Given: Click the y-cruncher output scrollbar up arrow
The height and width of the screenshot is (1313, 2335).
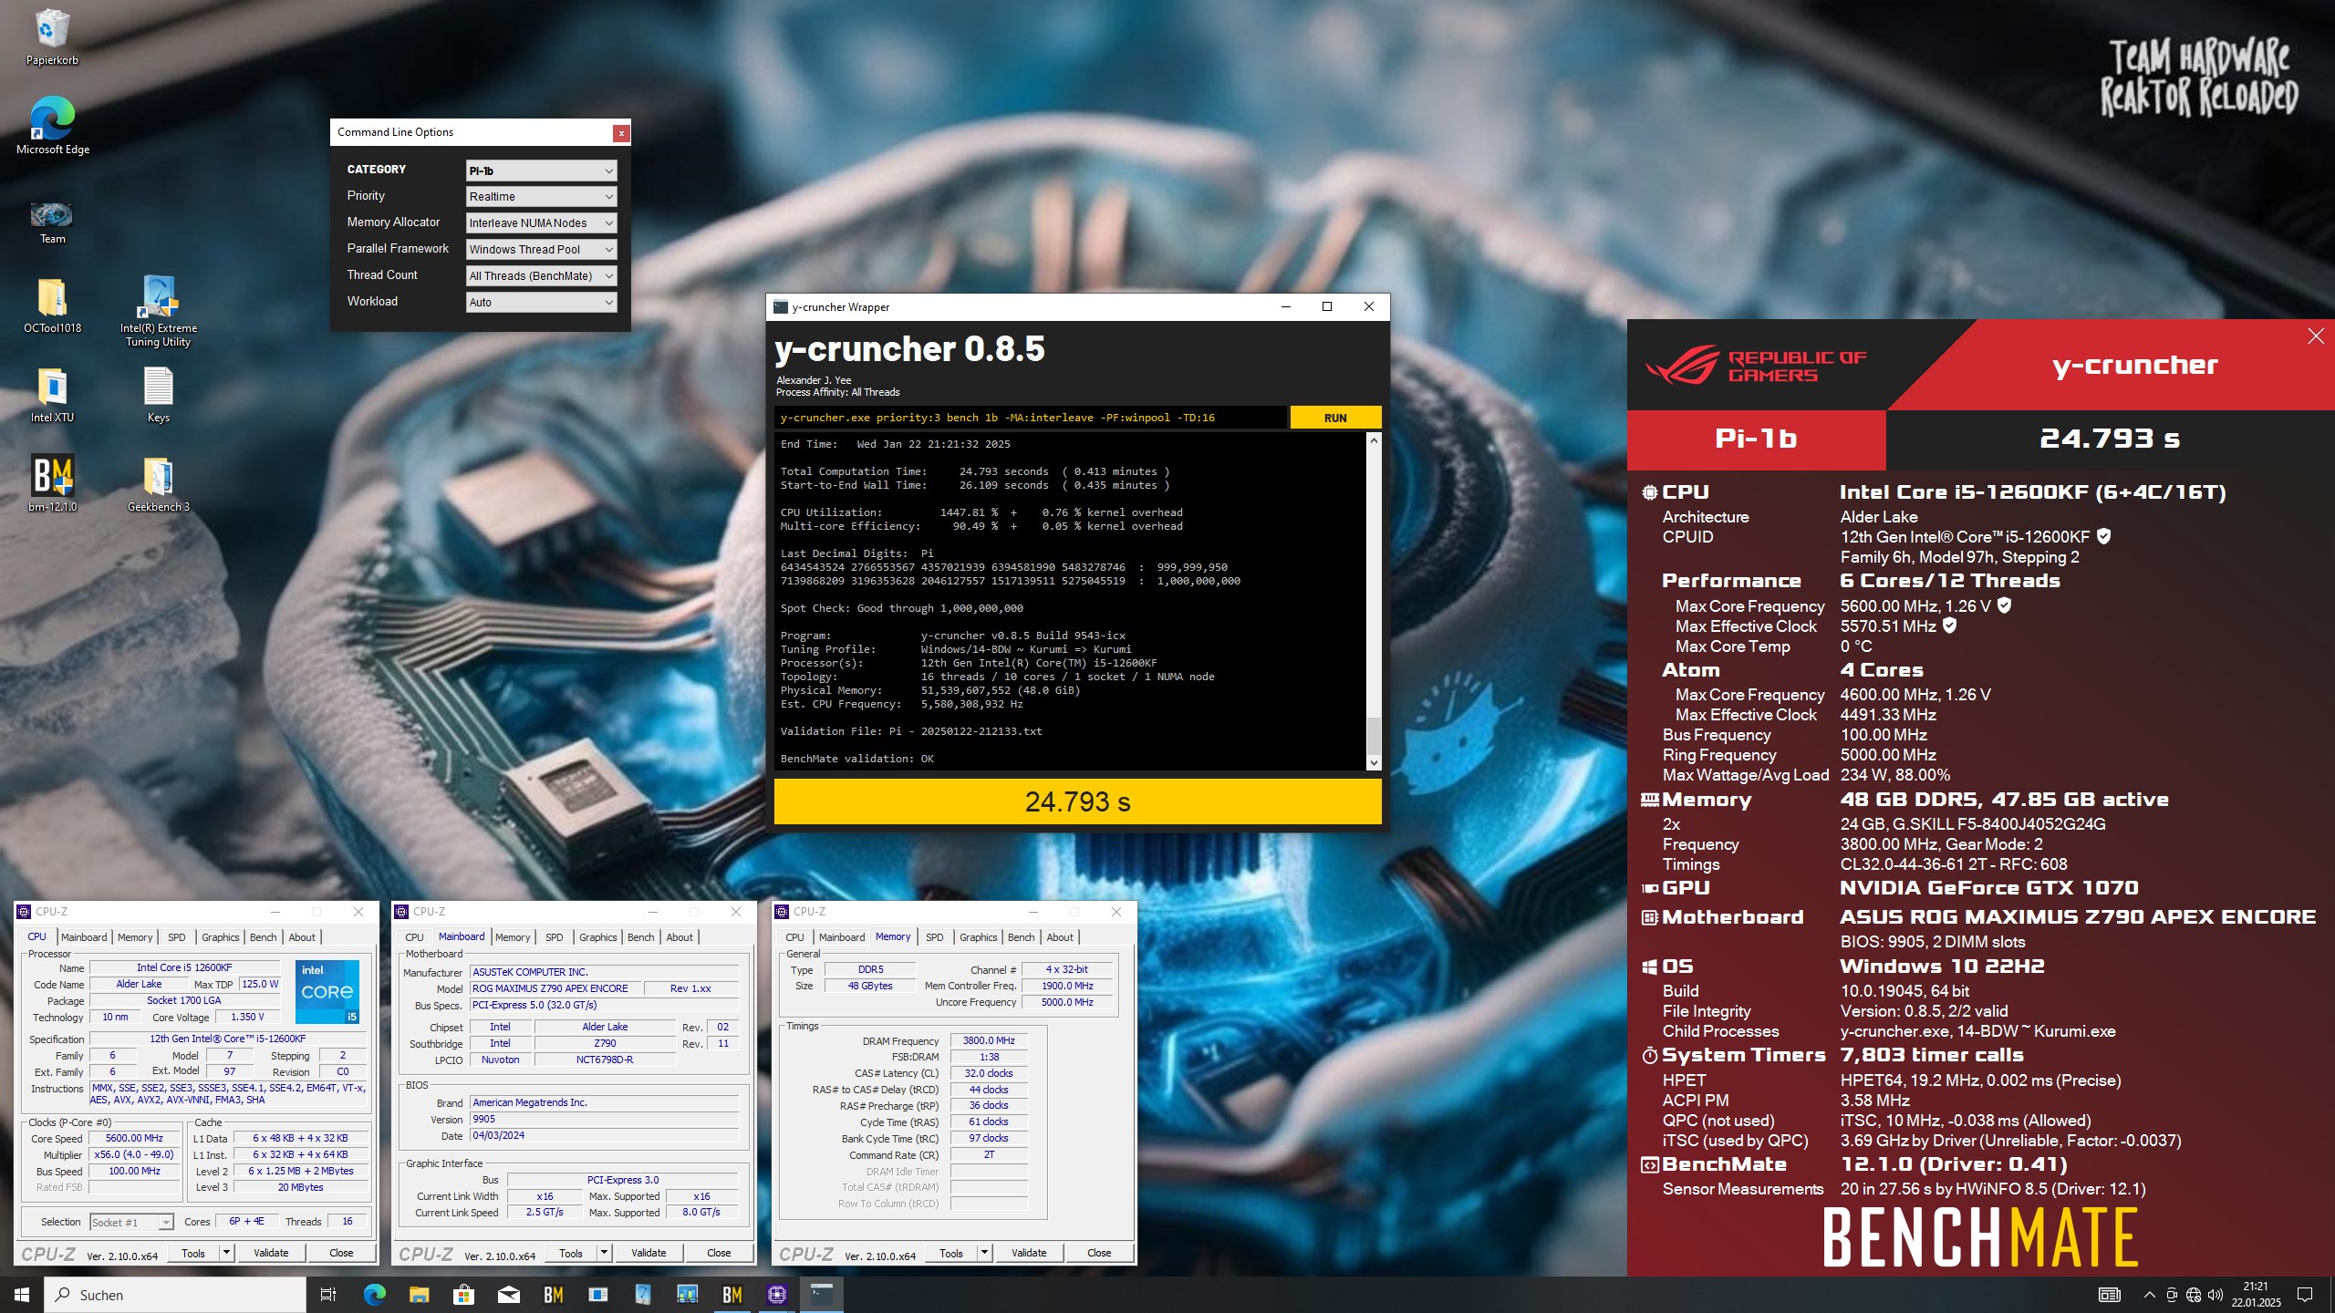Looking at the screenshot, I should point(1374,441).
